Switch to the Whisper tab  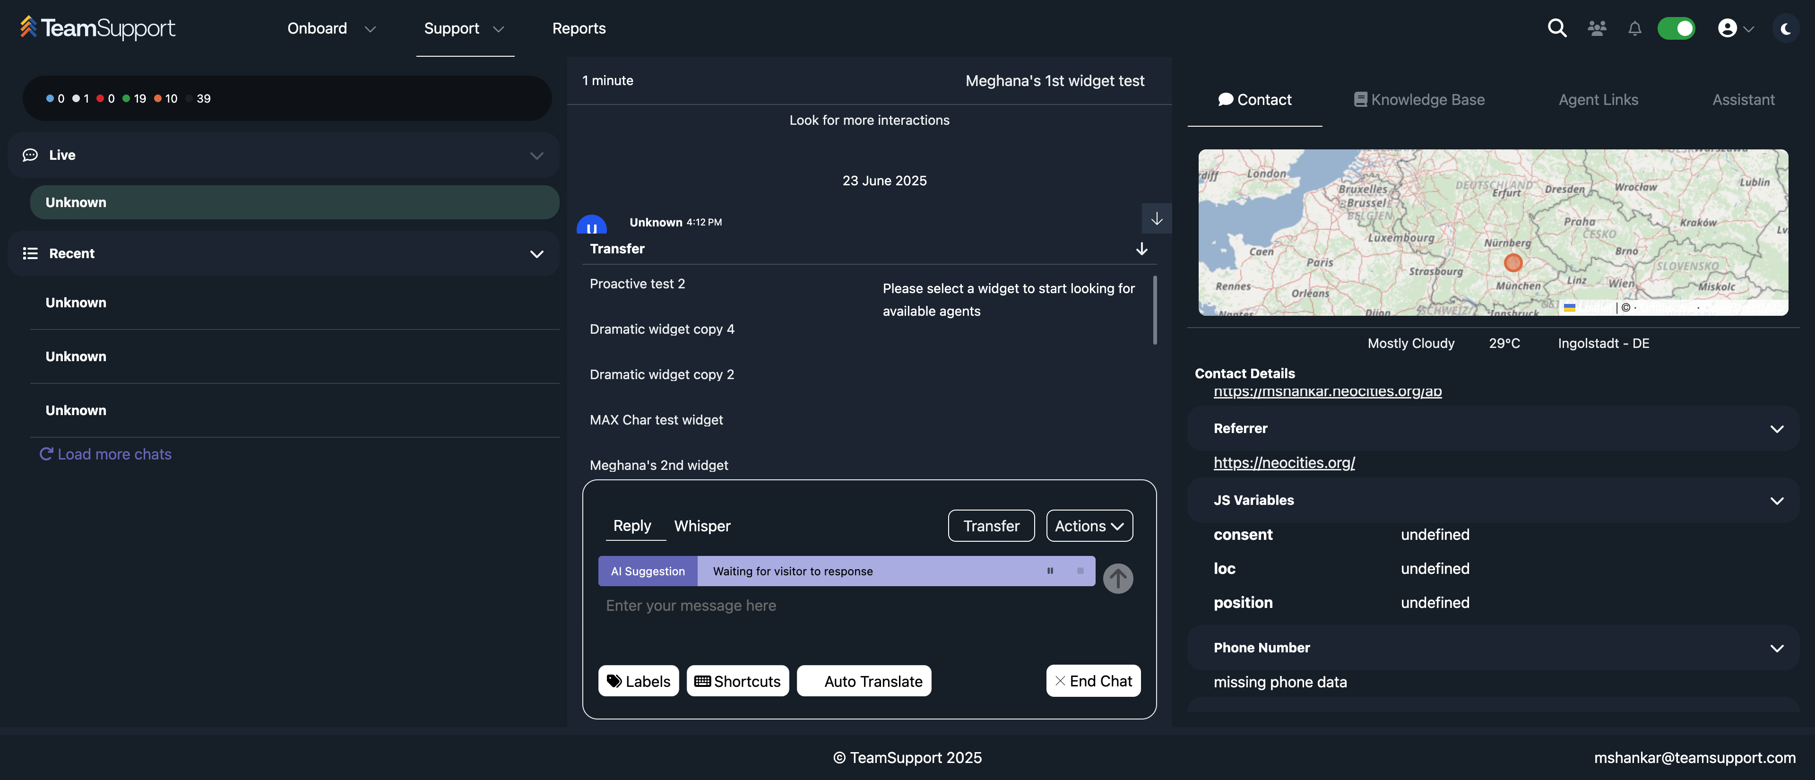(702, 526)
